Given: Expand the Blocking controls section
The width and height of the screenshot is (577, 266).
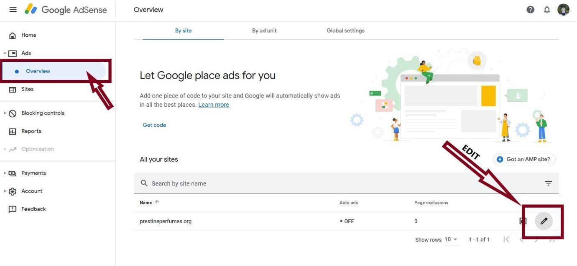Looking at the screenshot, I should (5, 113).
